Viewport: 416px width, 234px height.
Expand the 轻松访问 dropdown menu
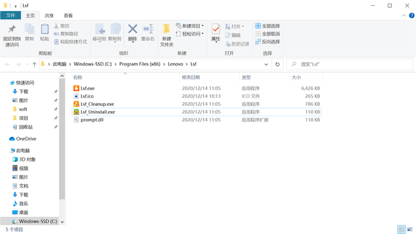(191, 34)
